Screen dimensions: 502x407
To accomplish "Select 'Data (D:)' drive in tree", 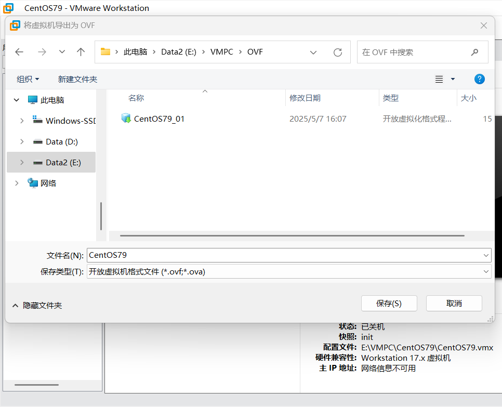I will coord(61,141).
